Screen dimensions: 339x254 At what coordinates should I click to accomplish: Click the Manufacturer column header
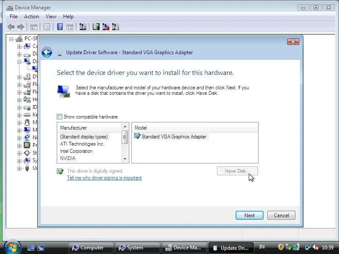click(89, 128)
